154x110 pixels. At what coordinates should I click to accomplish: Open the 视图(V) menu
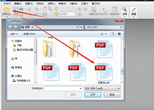29,4
